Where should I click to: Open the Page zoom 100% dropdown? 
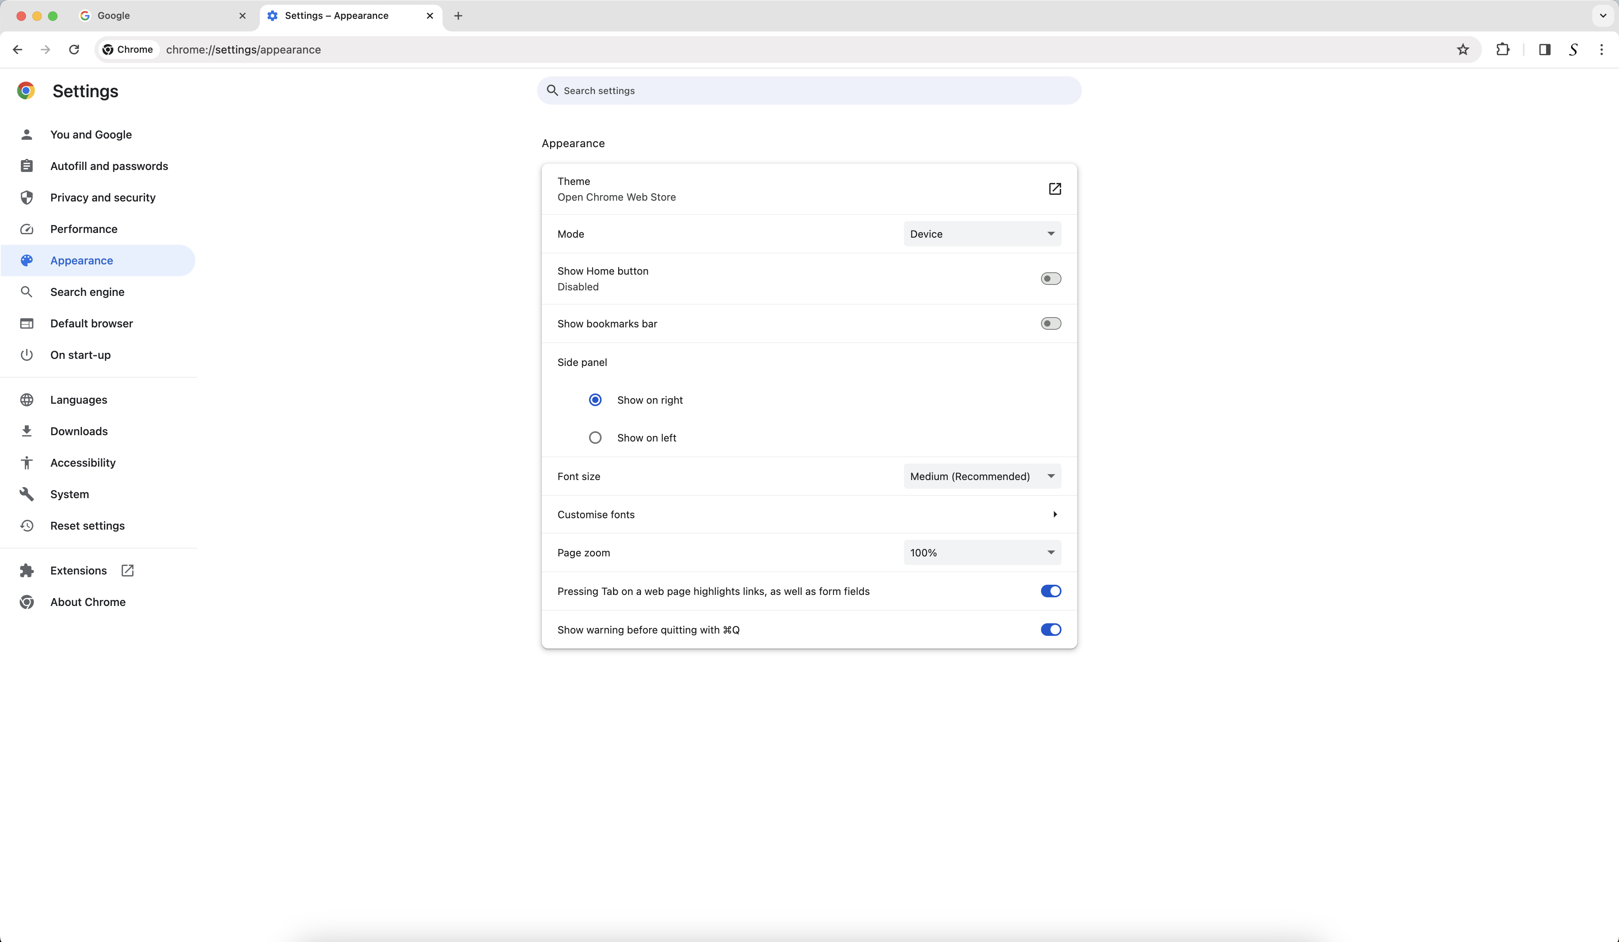(x=982, y=553)
